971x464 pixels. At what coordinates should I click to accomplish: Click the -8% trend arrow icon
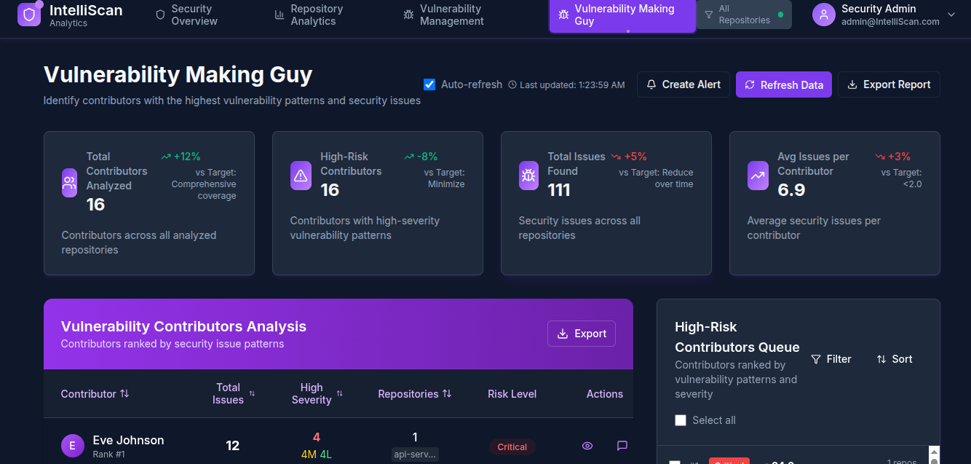[x=409, y=157]
